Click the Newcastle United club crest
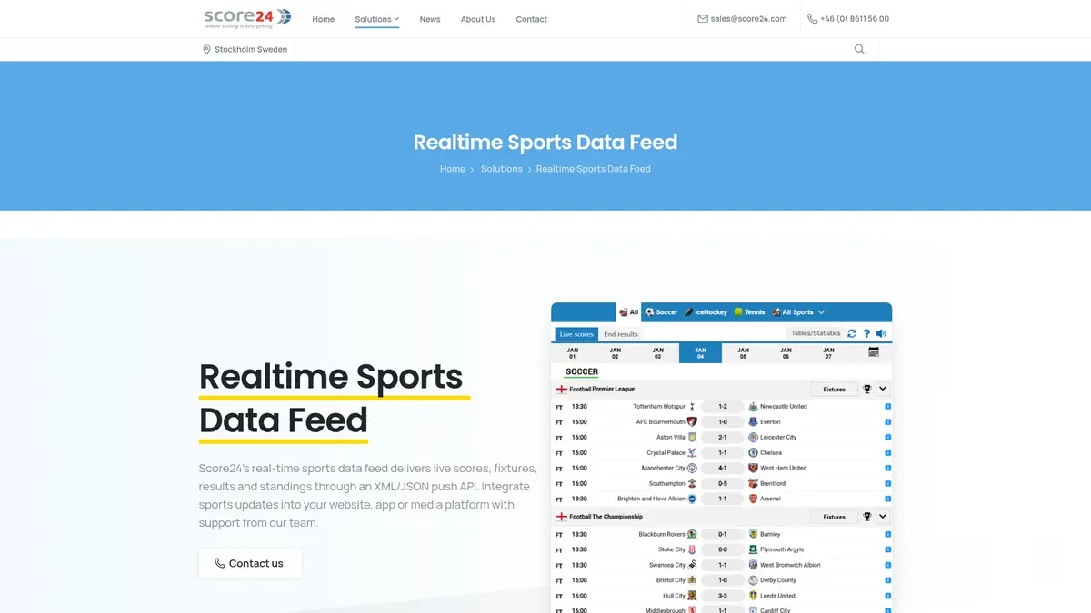The height and width of the screenshot is (613, 1091). tap(753, 407)
